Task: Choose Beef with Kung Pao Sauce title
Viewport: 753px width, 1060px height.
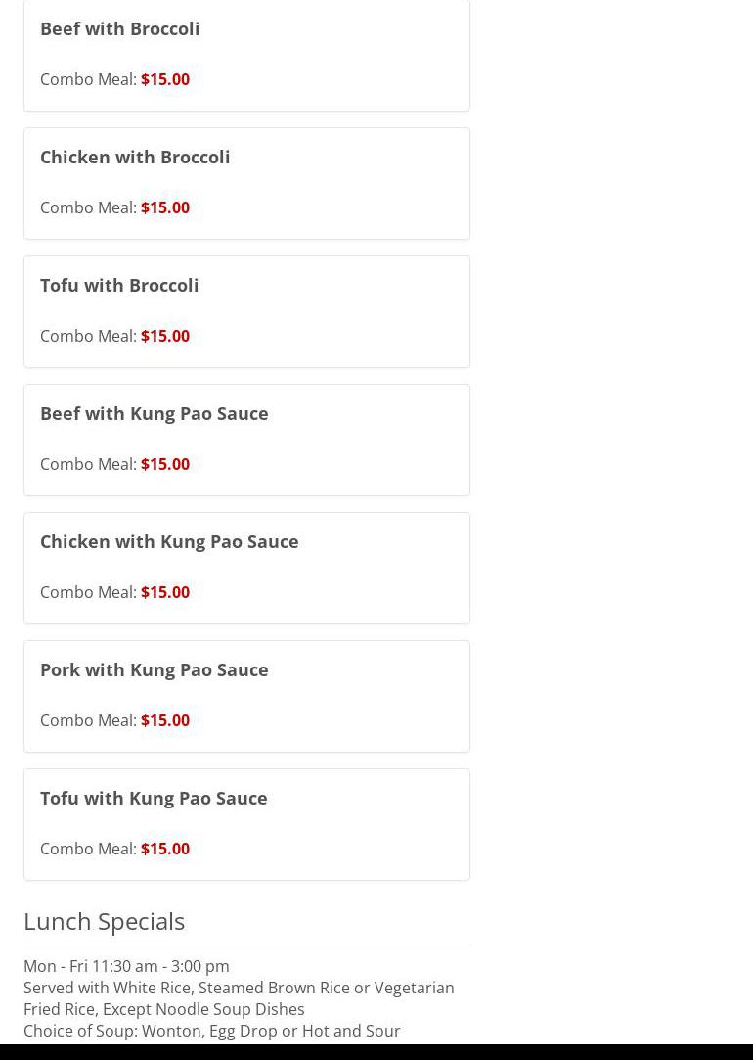Action: (x=154, y=413)
